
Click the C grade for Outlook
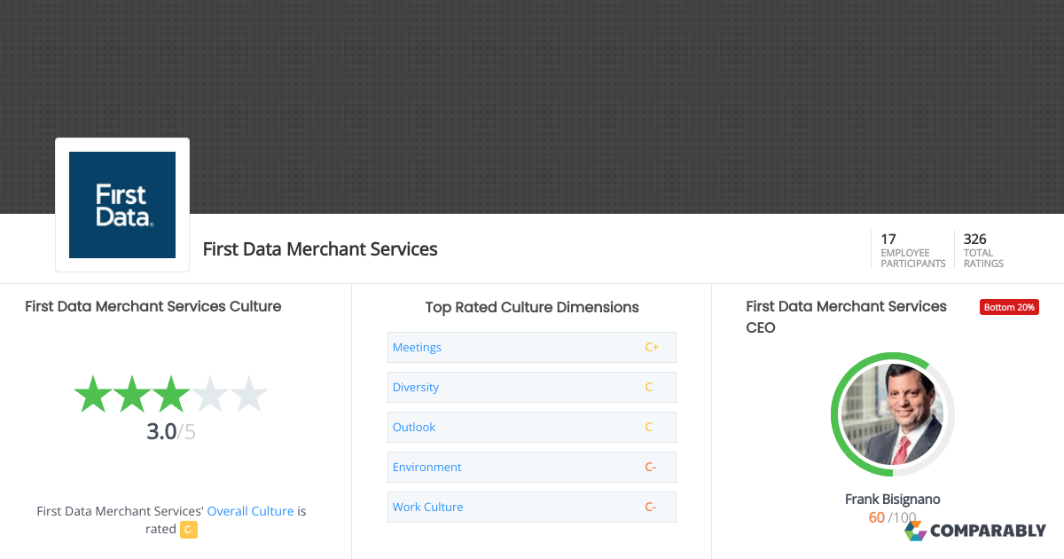pyautogui.click(x=649, y=427)
